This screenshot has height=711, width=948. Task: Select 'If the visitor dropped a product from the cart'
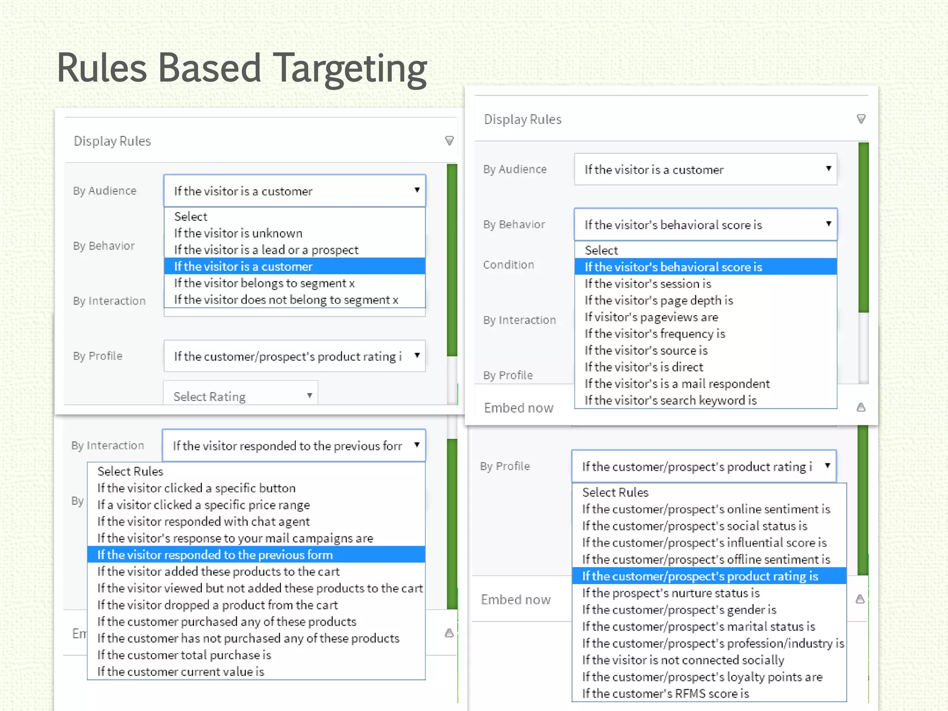point(218,605)
